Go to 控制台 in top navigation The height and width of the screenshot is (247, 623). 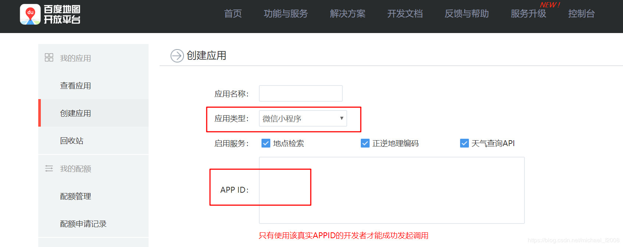tap(581, 14)
